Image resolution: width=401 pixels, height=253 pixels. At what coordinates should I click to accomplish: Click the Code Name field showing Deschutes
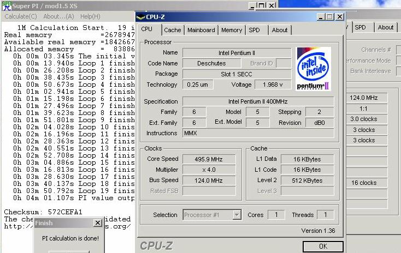click(211, 63)
